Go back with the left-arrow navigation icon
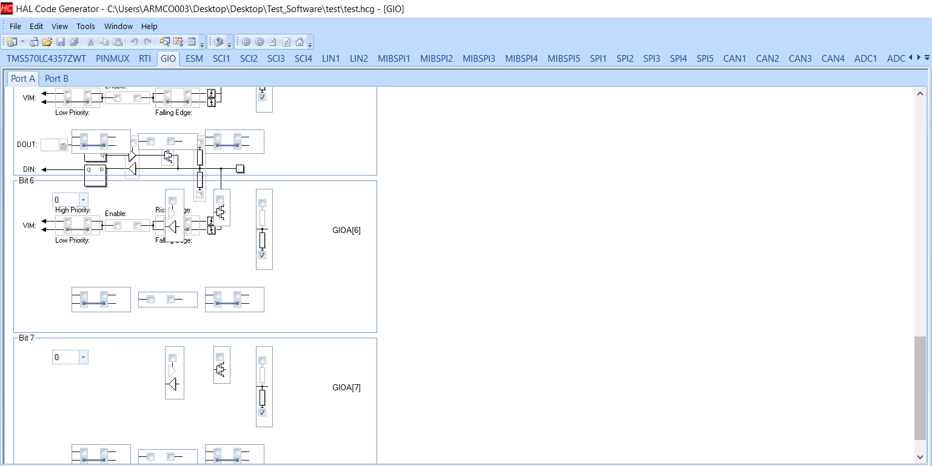 [246, 42]
